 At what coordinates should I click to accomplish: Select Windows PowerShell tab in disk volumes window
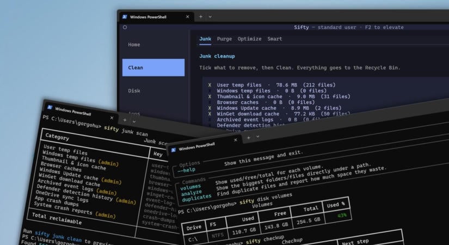pos(205,145)
